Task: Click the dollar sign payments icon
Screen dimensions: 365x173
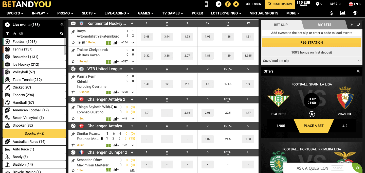Action: click(x=332, y=13)
